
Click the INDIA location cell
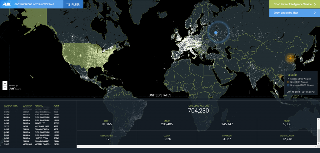(x=25, y=126)
